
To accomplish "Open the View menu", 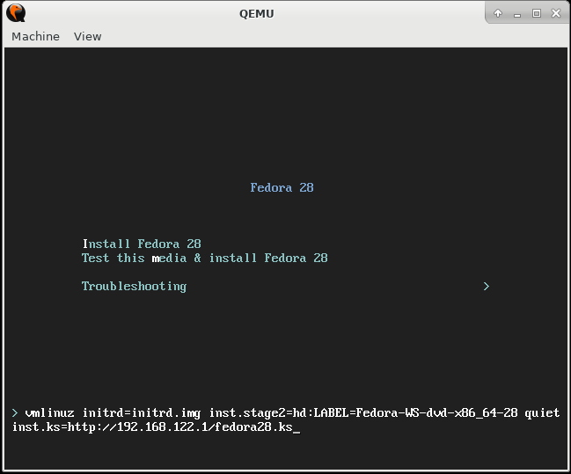I will pos(87,36).
